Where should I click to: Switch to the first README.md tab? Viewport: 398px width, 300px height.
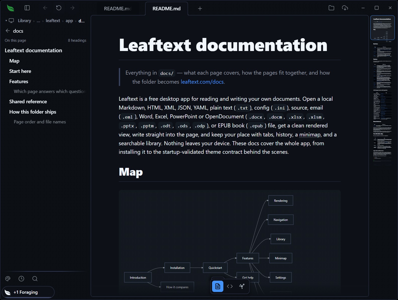[118, 9]
